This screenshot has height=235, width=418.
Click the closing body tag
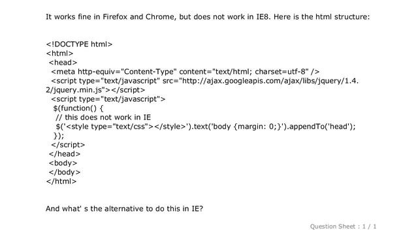click(x=64, y=172)
